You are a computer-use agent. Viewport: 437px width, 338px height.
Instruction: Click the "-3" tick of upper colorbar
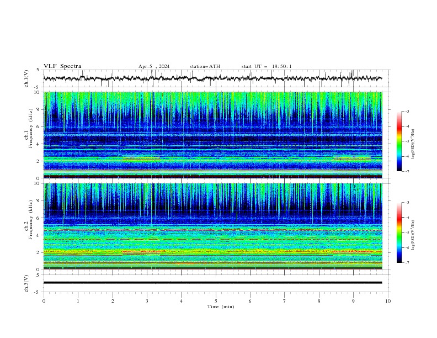(x=407, y=111)
